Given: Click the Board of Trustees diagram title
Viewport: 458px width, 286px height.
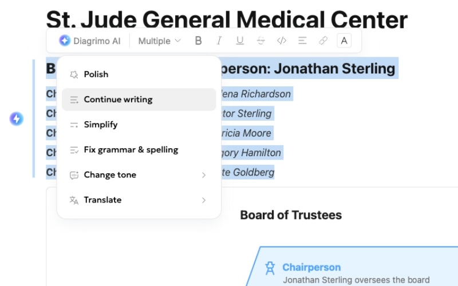Looking at the screenshot, I should coord(291,215).
